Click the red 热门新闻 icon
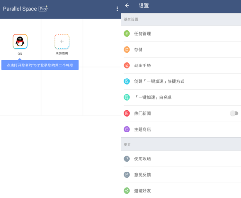 point(127,113)
